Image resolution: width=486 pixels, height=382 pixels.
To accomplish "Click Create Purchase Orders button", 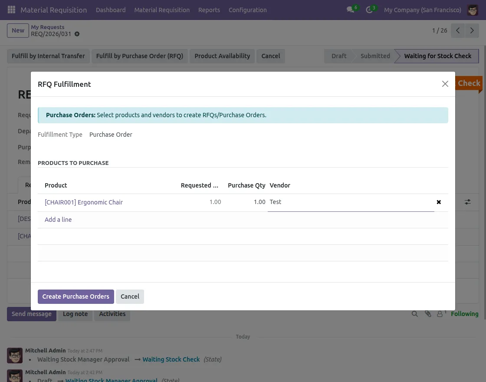I will pos(76,296).
